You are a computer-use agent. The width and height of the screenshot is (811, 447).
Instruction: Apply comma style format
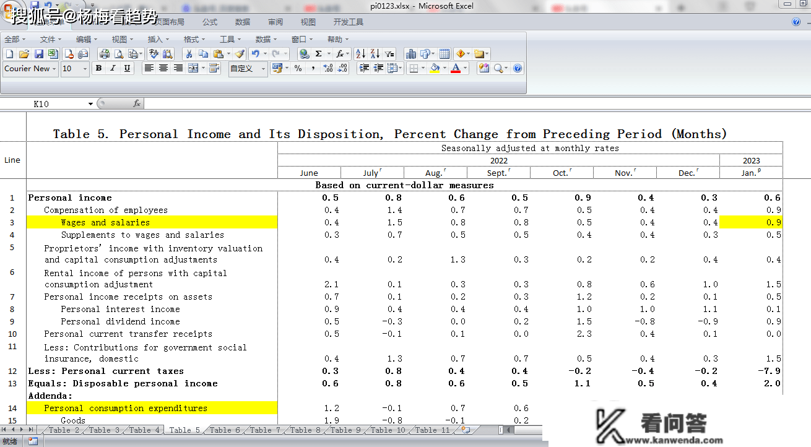click(x=313, y=68)
